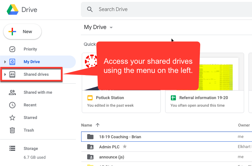
Task: Click 'You edited in the past week' text
Action: (111, 105)
